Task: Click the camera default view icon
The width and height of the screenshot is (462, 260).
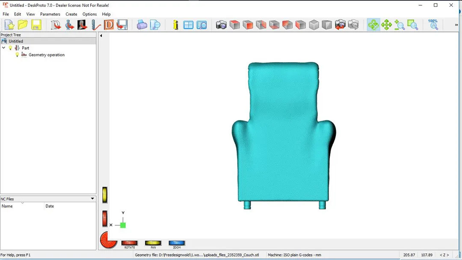Action: point(221,25)
